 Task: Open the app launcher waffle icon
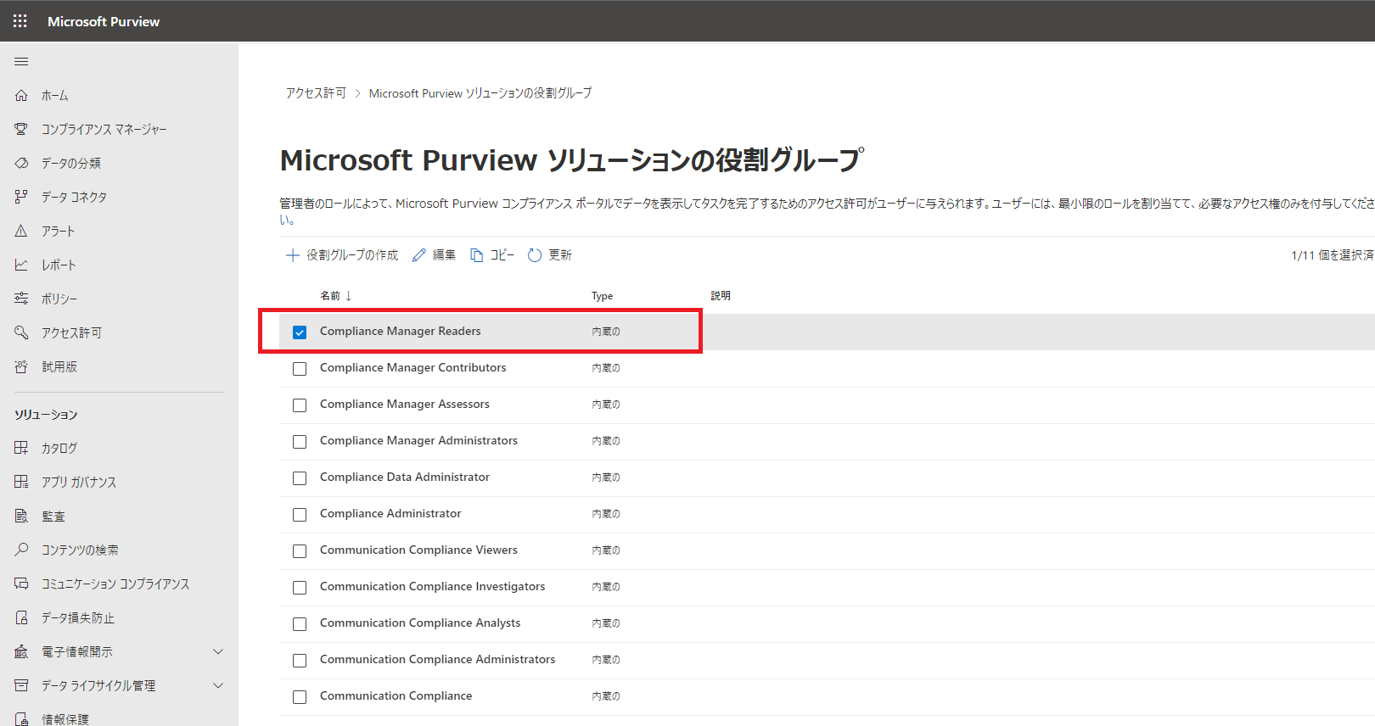pos(20,21)
